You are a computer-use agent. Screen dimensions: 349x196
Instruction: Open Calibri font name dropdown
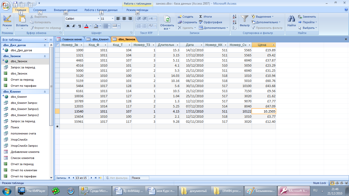98,19
